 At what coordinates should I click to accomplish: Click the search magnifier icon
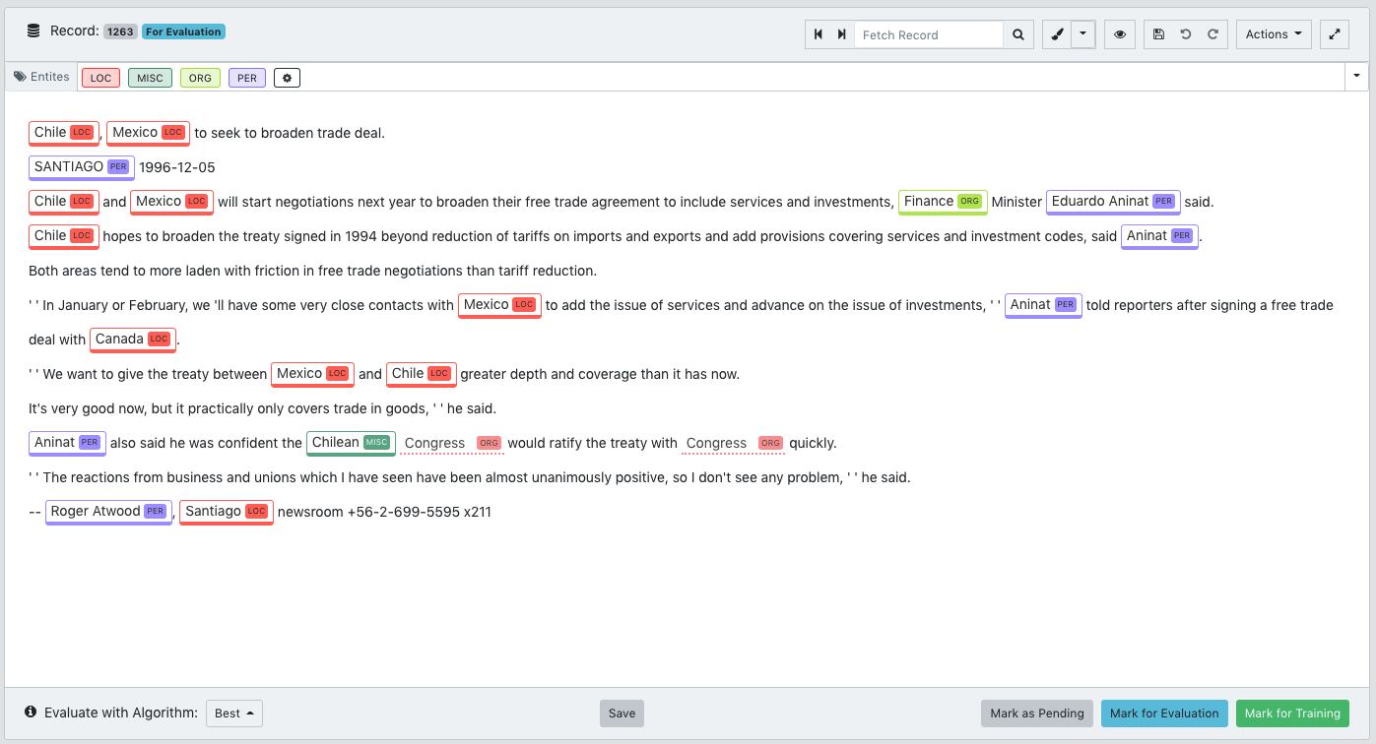(x=1018, y=33)
